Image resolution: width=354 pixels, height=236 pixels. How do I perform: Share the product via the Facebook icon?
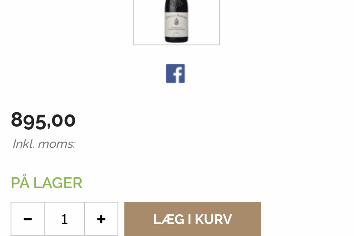pyautogui.click(x=175, y=73)
